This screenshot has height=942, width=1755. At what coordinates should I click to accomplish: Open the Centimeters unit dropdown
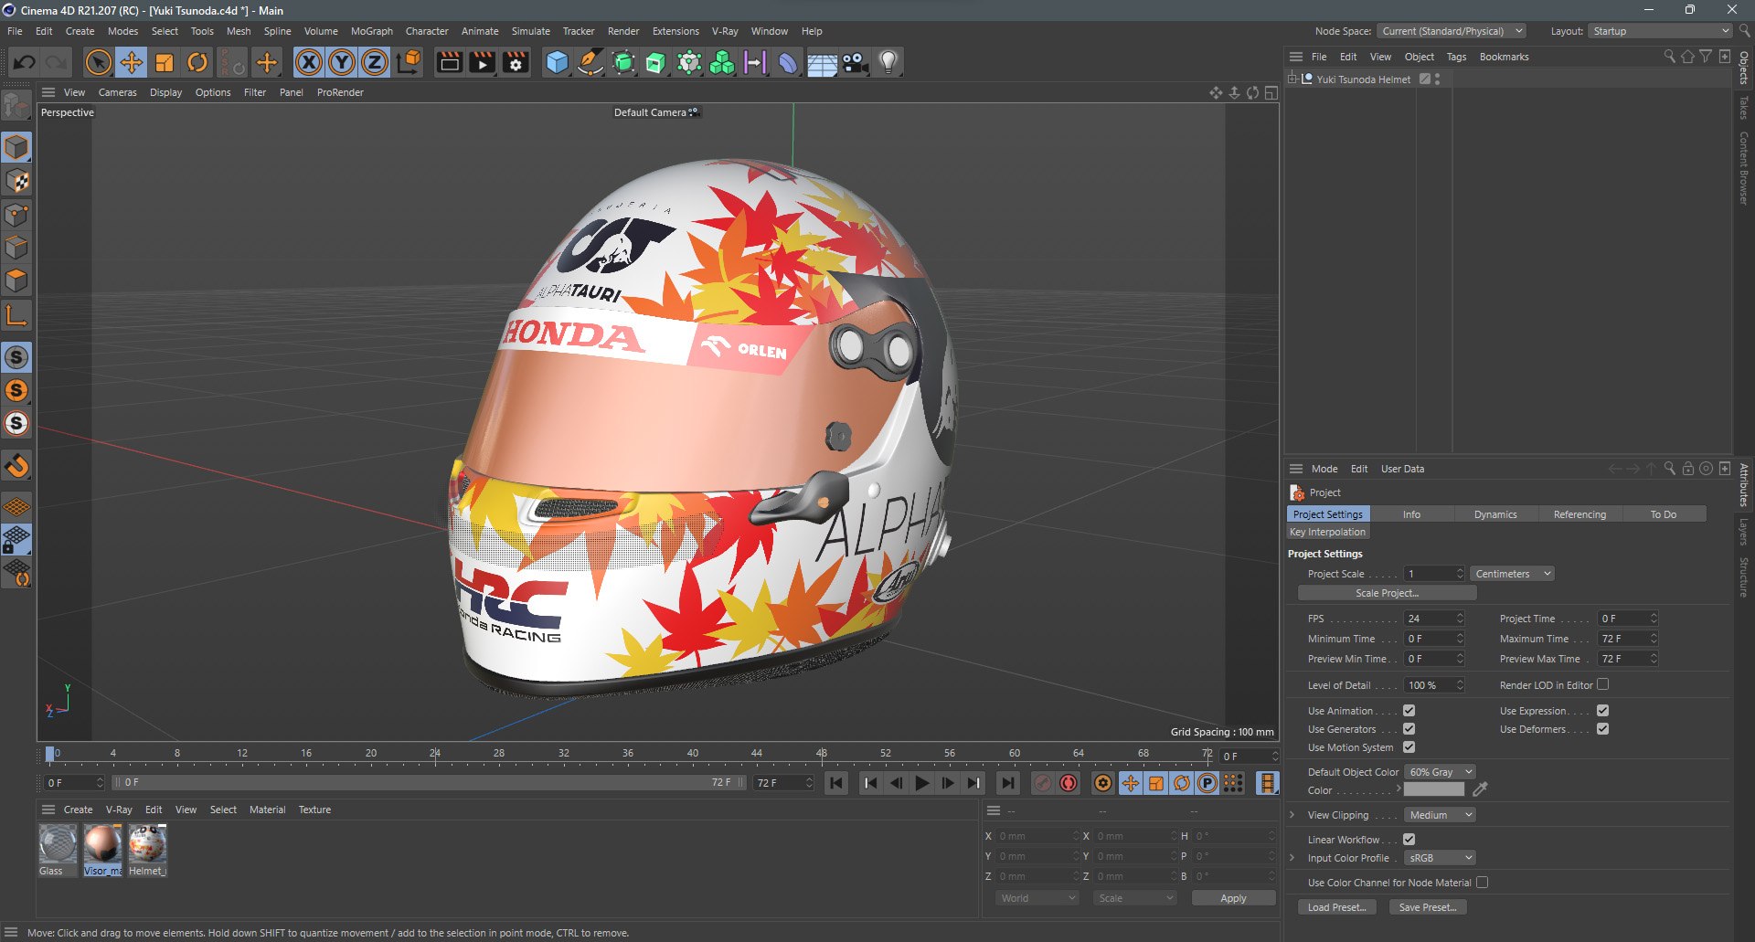point(1512,574)
